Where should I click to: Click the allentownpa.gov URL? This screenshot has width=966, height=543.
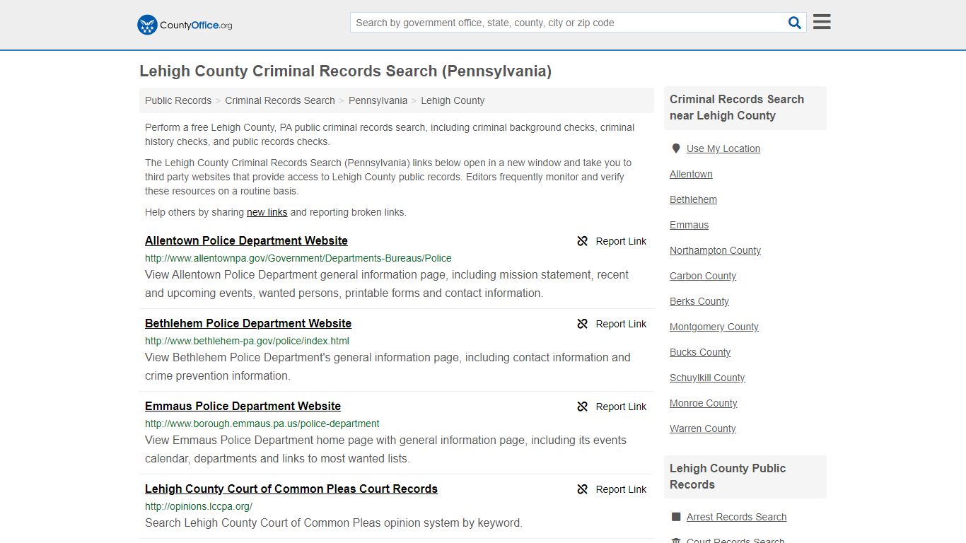click(x=298, y=258)
